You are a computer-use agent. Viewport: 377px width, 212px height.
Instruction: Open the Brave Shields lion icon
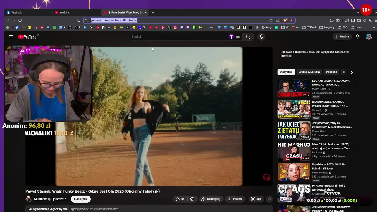285,20
